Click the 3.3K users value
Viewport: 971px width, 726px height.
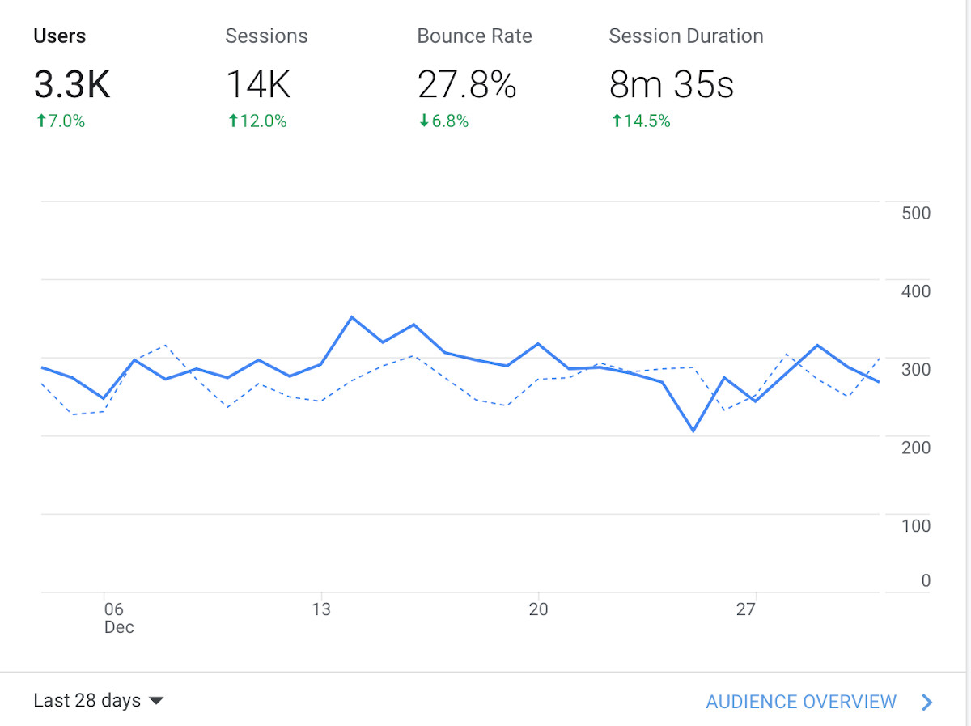pyautogui.click(x=72, y=85)
